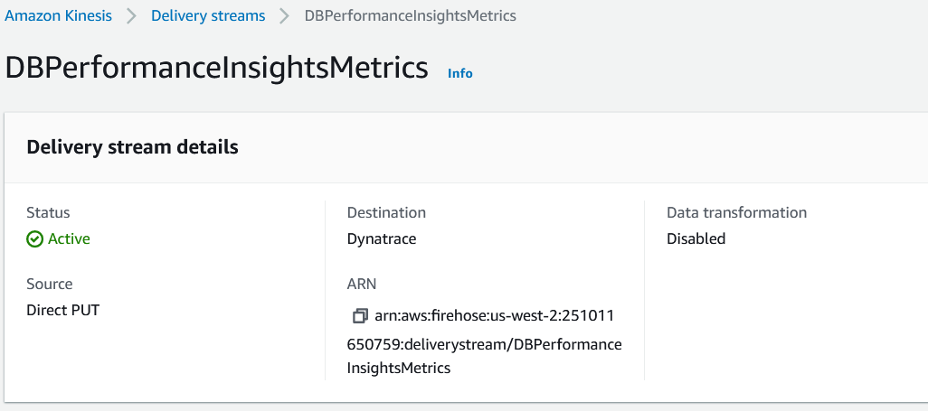
Task: Go to Delivery streams breadcrumb
Action: coord(208,15)
